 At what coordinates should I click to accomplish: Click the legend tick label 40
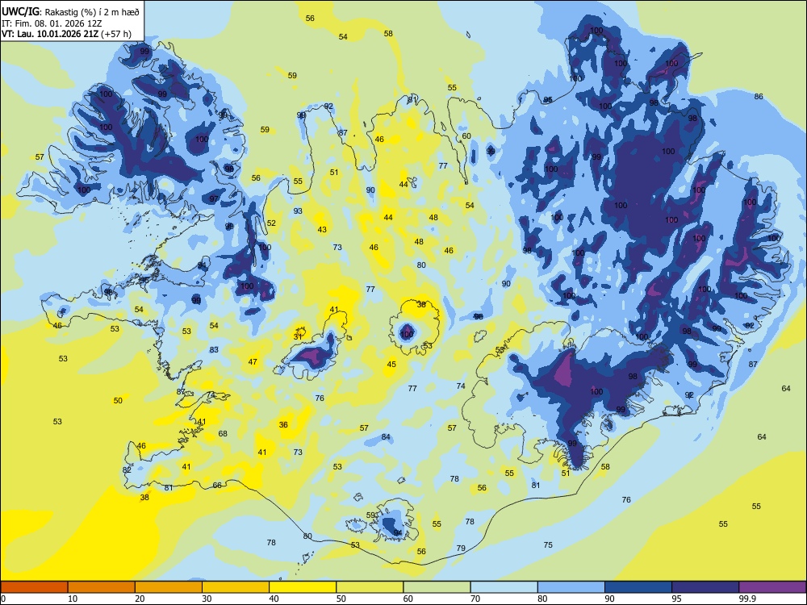[x=274, y=599]
